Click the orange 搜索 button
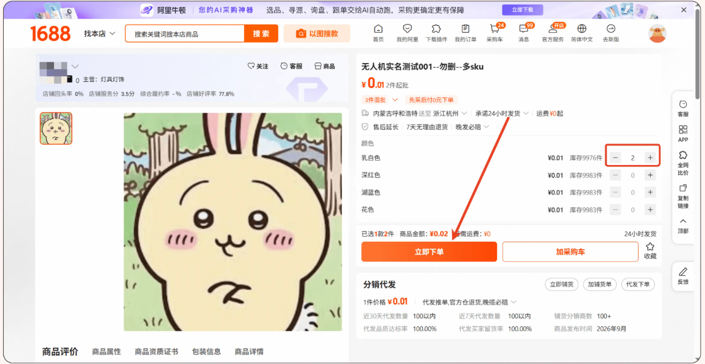The height and width of the screenshot is (364, 705). click(x=261, y=33)
